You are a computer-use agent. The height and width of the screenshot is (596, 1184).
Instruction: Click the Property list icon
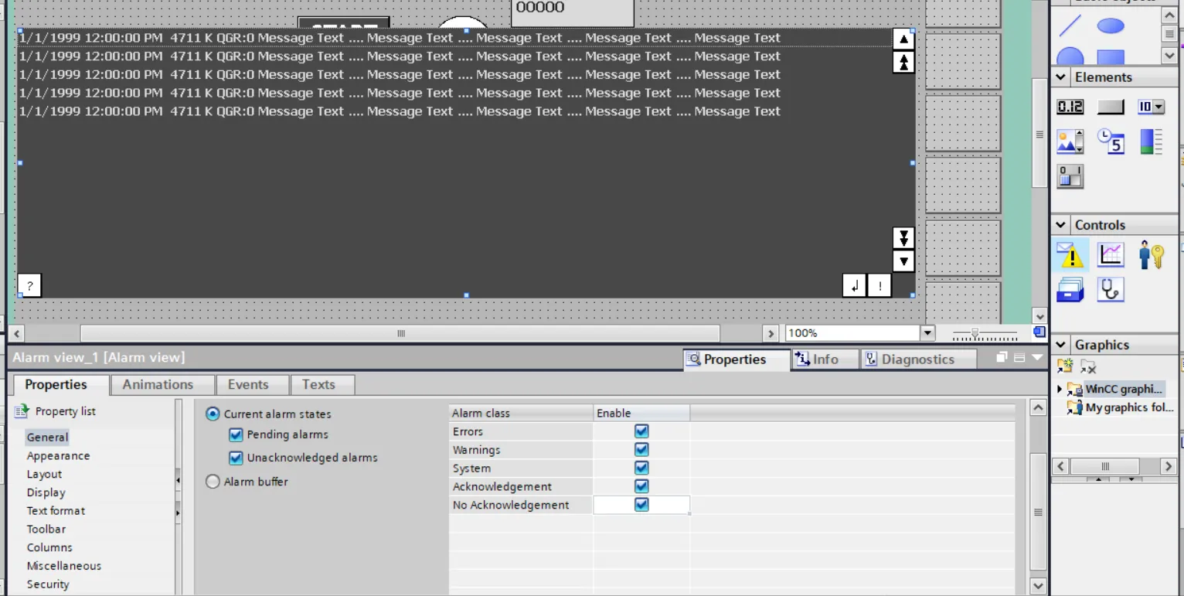click(x=22, y=411)
